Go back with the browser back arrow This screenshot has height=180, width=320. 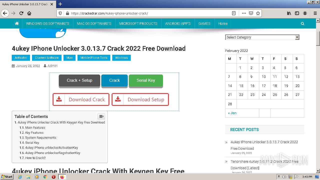5,13
